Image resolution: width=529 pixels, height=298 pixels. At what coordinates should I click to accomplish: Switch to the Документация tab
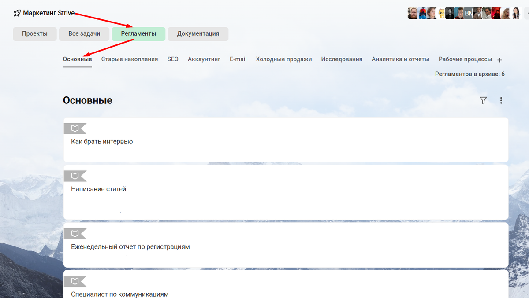(197, 34)
